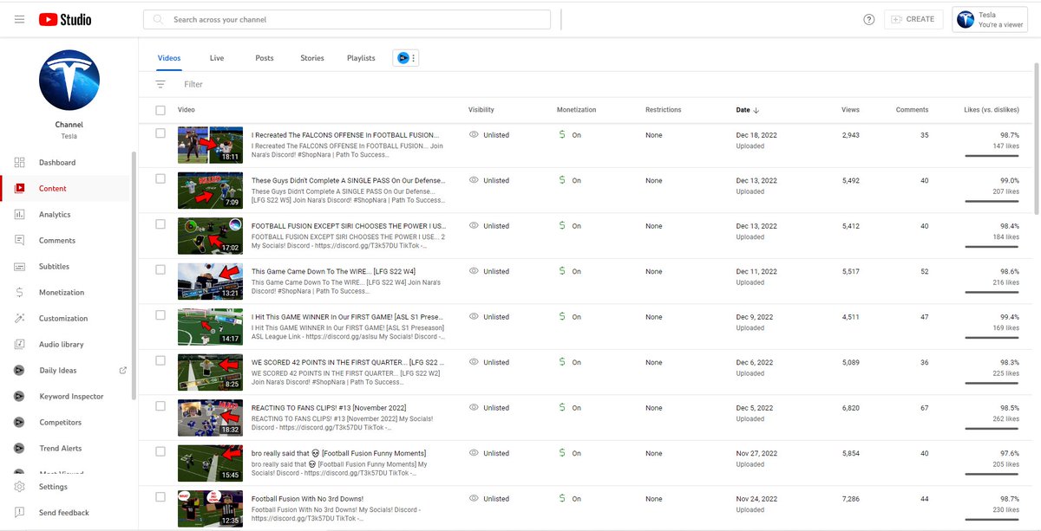The height and width of the screenshot is (531, 1041).
Task: Click the green dollar icon for Dec 18 video
Action: (x=562, y=135)
